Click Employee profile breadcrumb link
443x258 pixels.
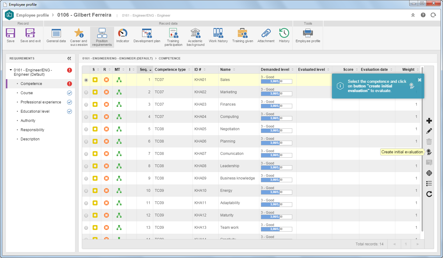click(33, 15)
